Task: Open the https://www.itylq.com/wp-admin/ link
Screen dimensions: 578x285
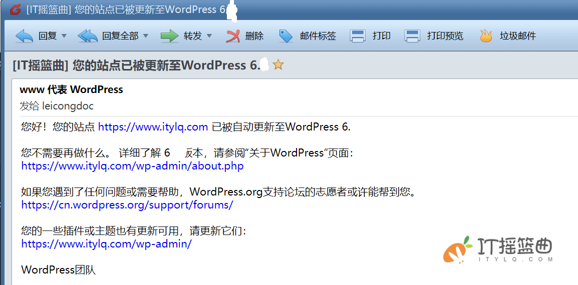Action: [107, 244]
